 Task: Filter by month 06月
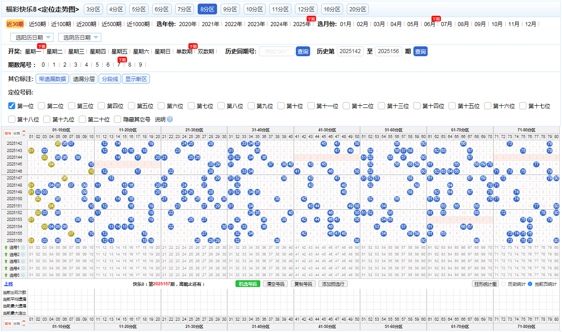tap(430, 24)
